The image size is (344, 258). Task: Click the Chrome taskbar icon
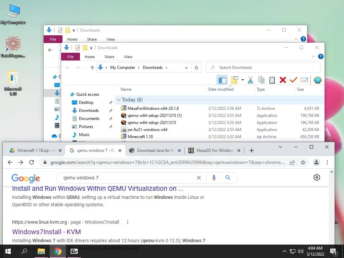click(x=58, y=251)
